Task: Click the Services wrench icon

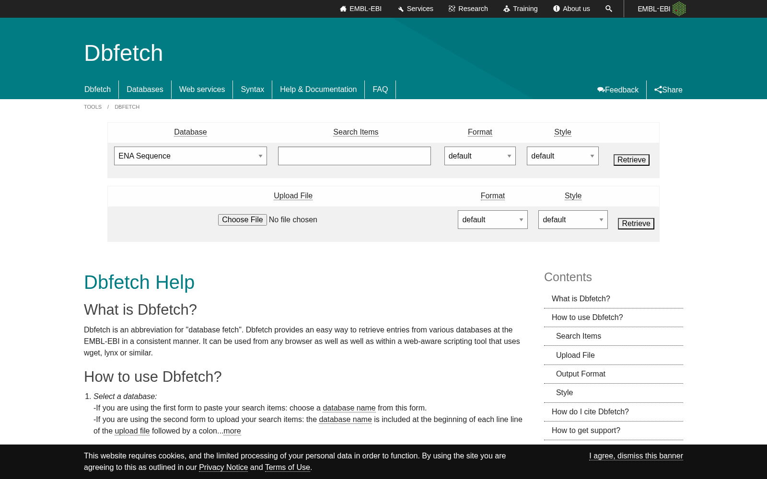Action: tap(401, 9)
